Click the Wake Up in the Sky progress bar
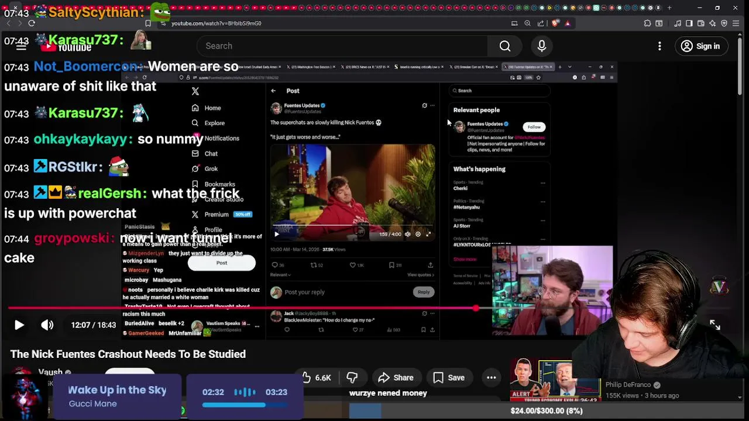749x421 pixels. point(245,404)
